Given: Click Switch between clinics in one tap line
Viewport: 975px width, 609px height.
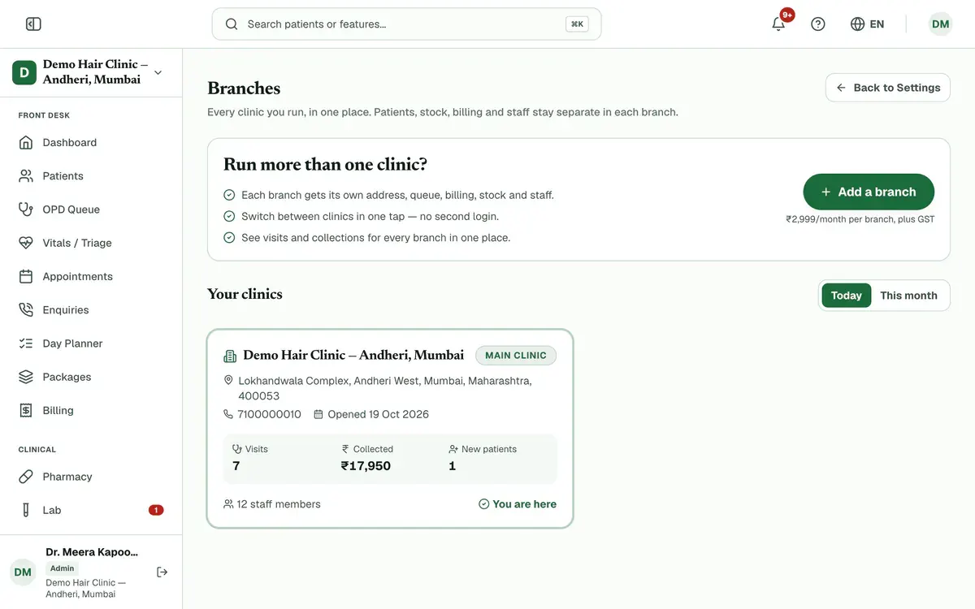Looking at the screenshot, I should point(370,217).
